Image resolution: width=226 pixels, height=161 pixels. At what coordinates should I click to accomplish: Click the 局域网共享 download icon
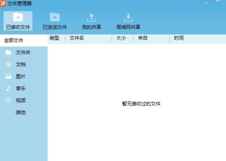pyautogui.click(x=128, y=18)
